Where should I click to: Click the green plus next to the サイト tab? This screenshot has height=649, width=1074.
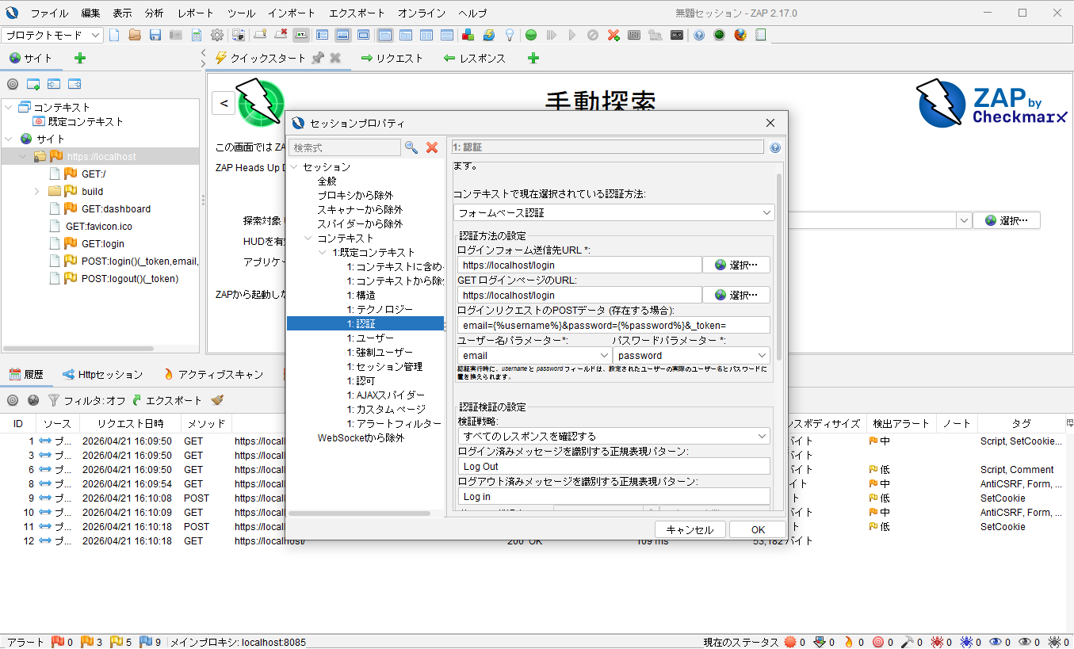[79, 58]
